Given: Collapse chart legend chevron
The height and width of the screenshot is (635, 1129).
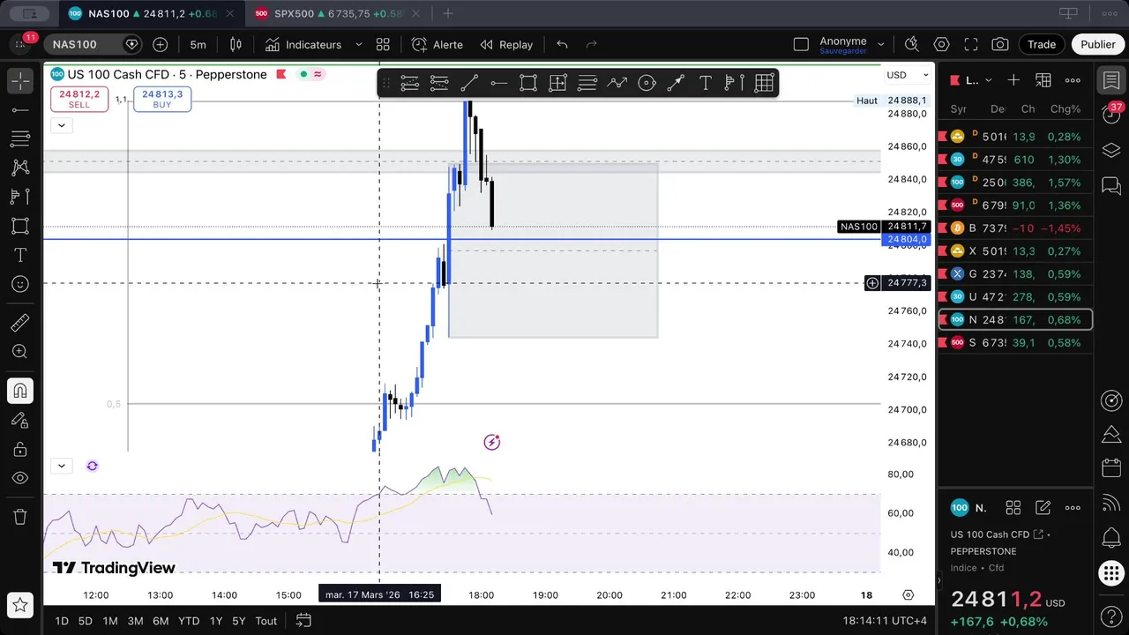Looking at the screenshot, I should [x=61, y=125].
